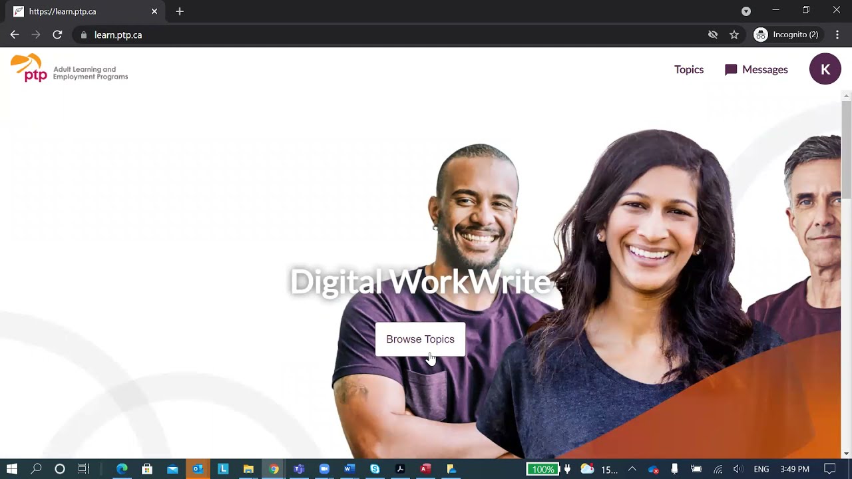Screen dimensions: 852x479
Task: Open Microsoft Access from the taskbar
Action: (x=425, y=469)
